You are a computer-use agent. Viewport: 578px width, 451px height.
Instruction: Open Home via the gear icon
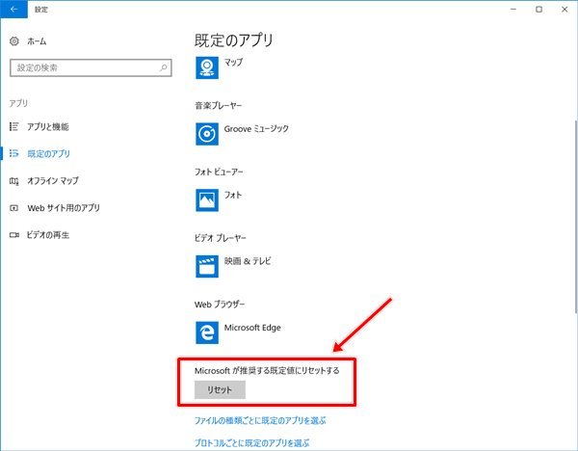[x=14, y=41]
